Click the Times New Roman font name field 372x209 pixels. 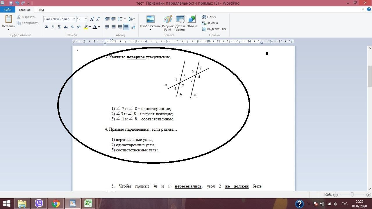tap(58, 19)
